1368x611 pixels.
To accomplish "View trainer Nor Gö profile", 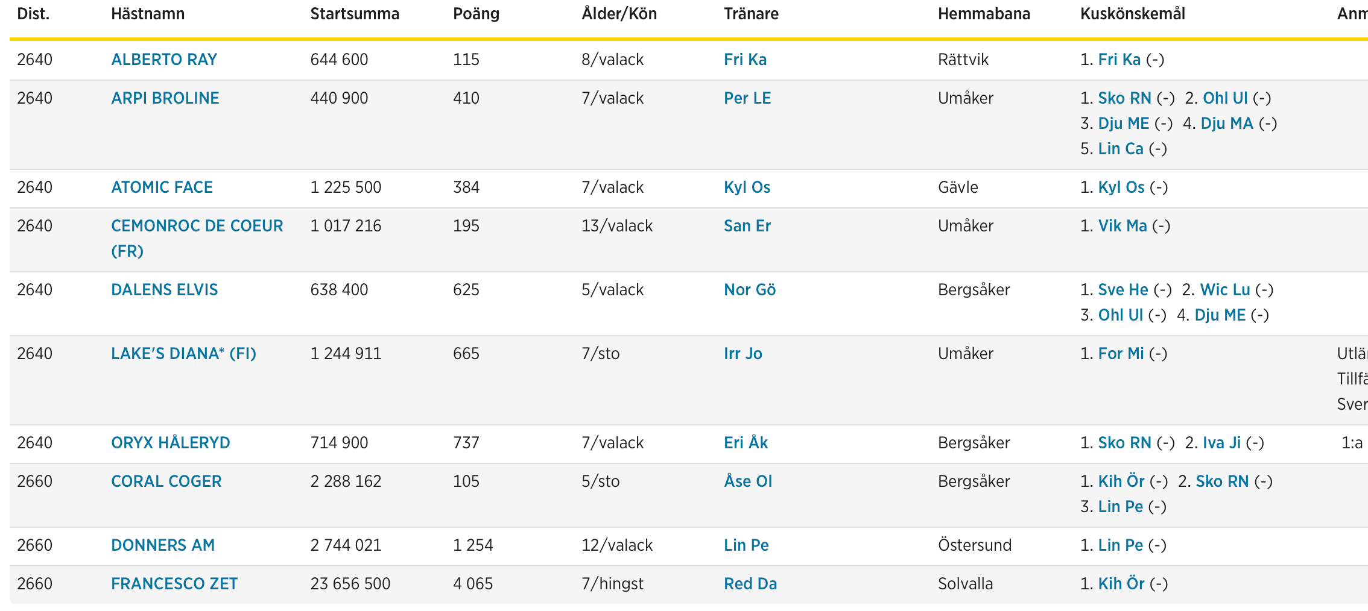I will (750, 290).
